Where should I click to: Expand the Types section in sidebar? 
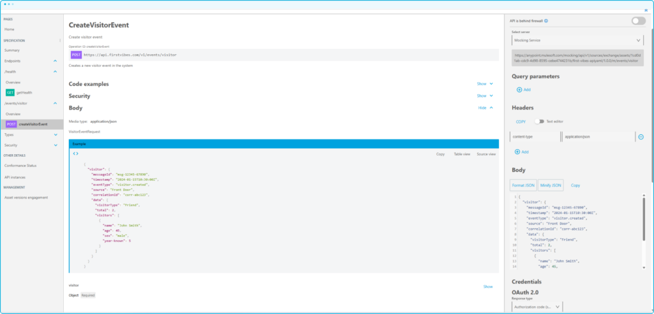tap(56, 135)
